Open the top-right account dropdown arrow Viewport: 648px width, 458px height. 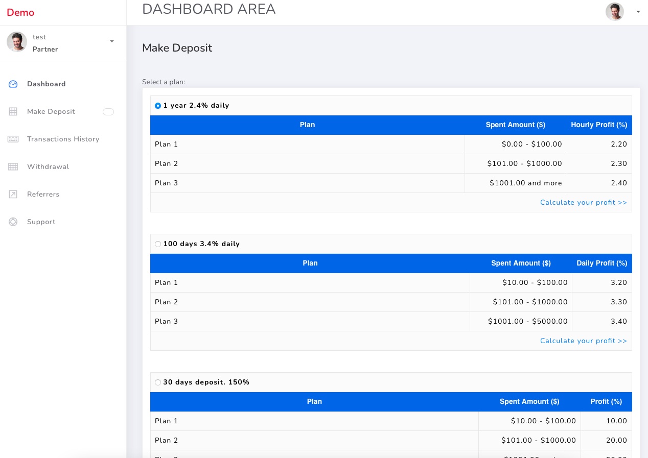point(638,12)
